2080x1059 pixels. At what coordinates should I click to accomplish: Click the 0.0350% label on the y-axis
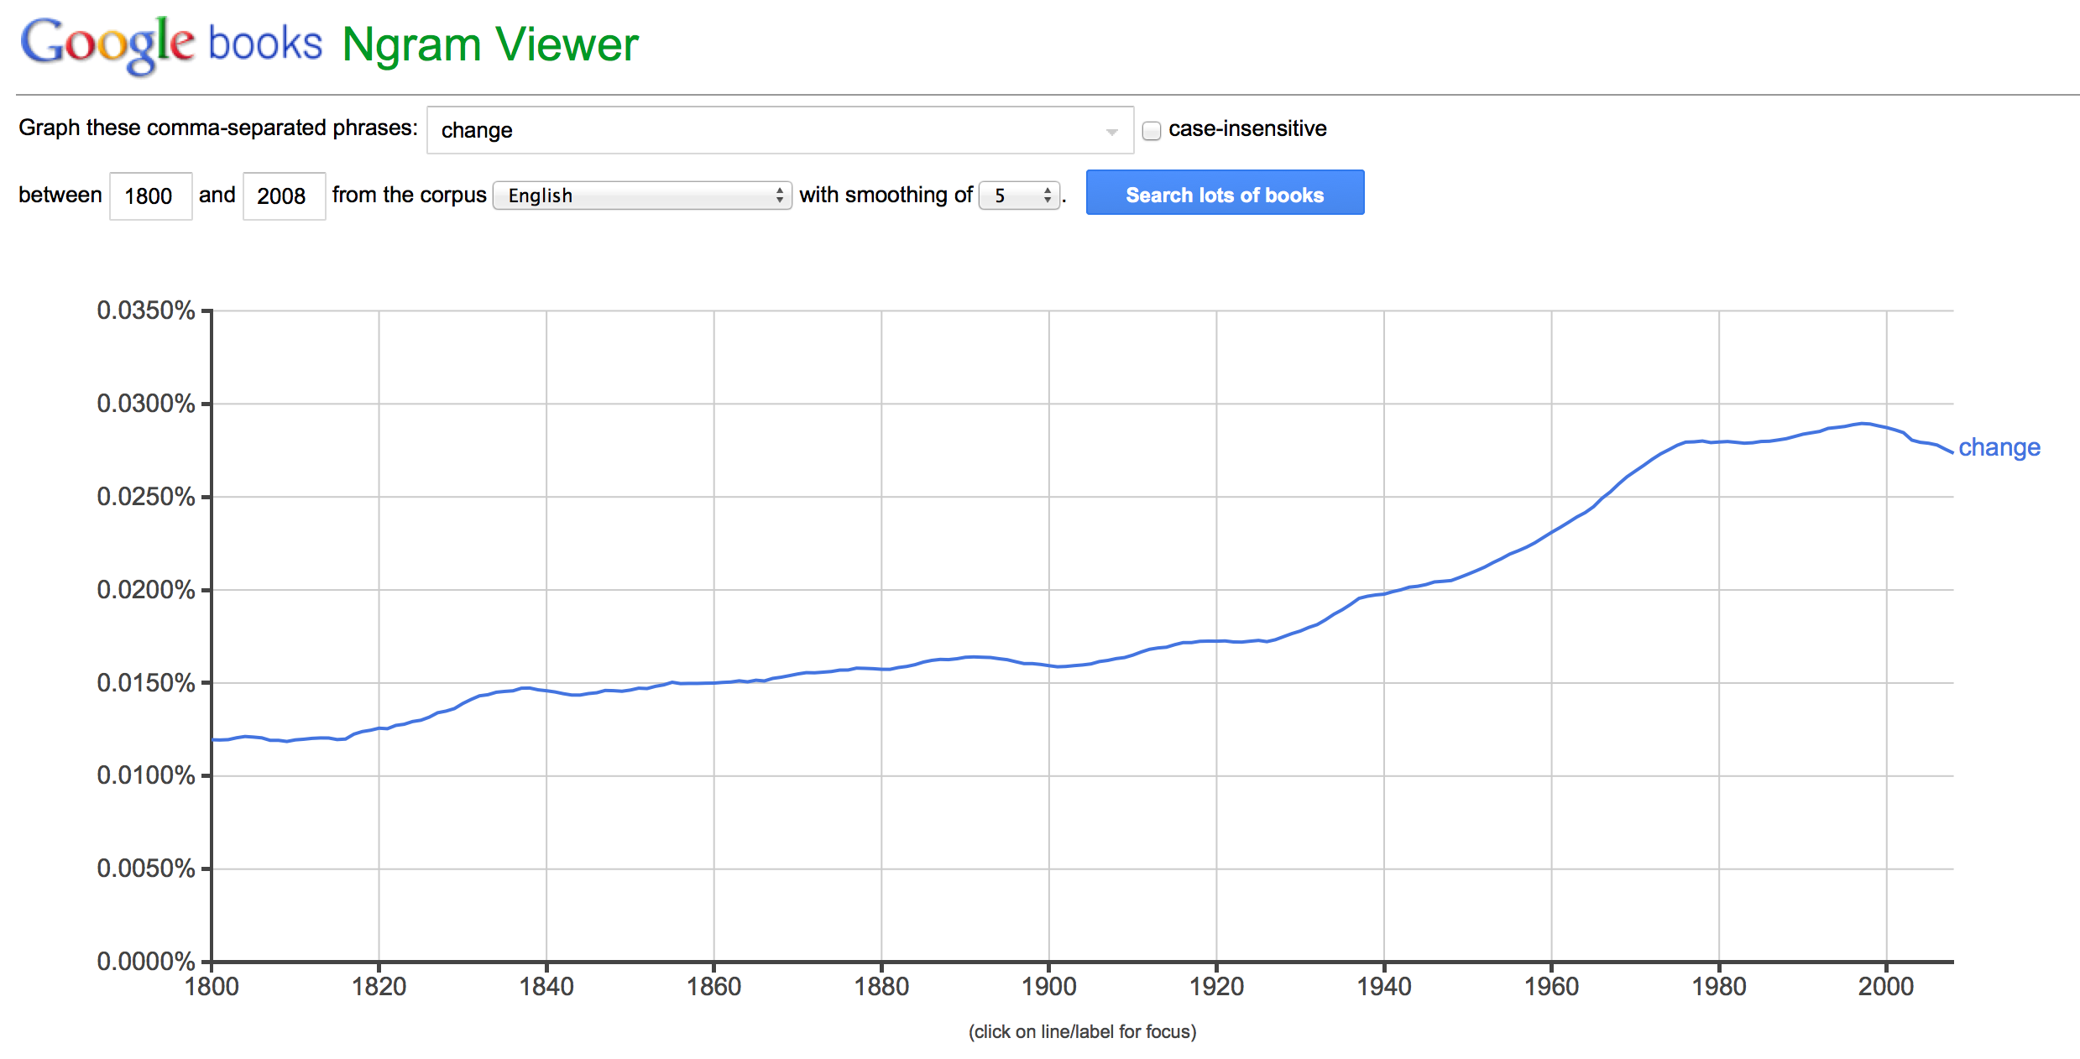click(x=146, y=310)
